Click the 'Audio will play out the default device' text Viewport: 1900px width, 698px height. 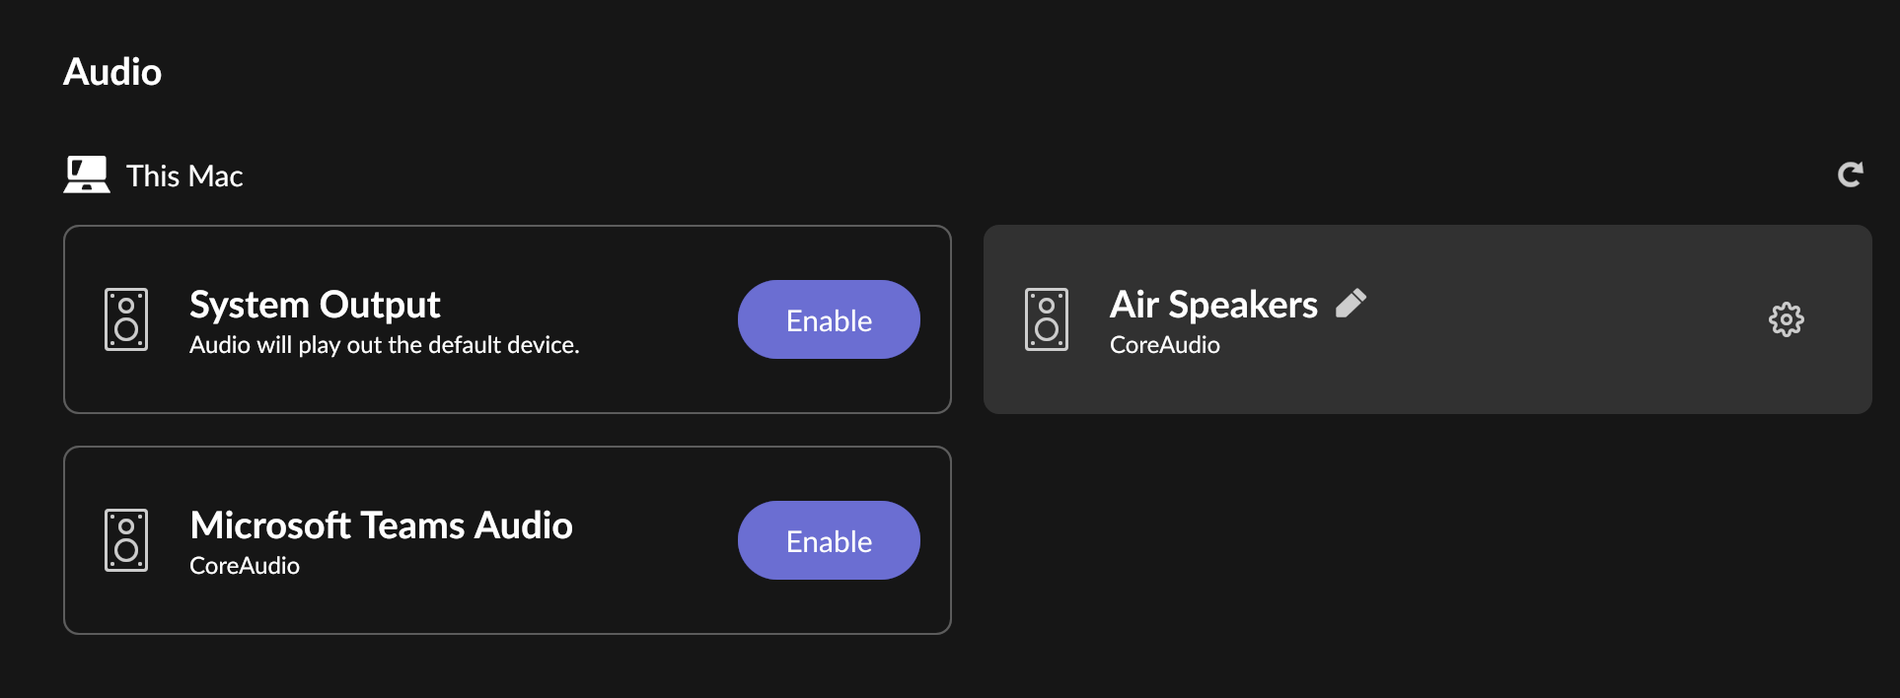(x=384, y=345)
